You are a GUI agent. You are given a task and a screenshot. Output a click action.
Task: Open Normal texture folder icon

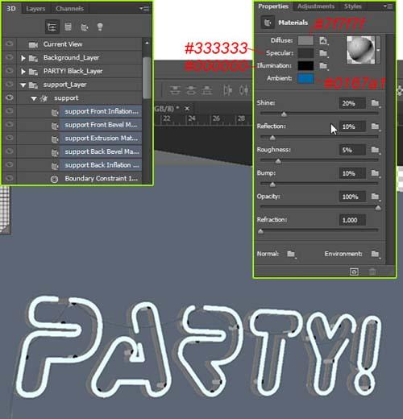(x=291, y=254)
